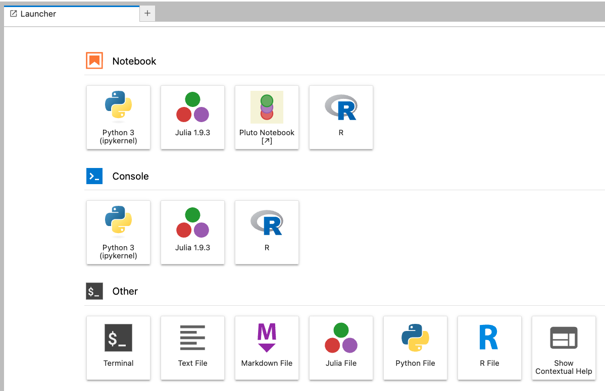This screenshot has width=605, height=391.
Task: Launch a Julia 1.9.3 console
Action: pos(192,232)
